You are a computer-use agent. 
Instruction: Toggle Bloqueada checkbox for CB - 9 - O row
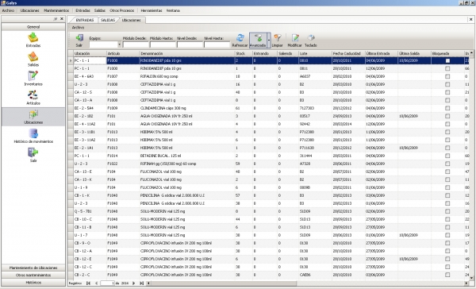pyautogui.click(x=447, y=243)
